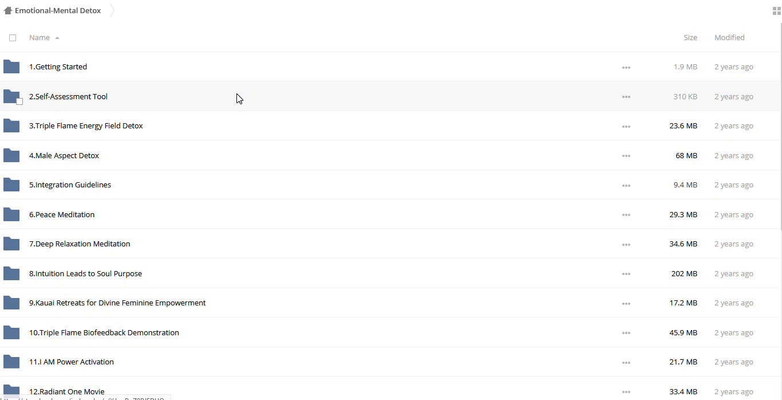Open the 7.Deep Relaxation Meditation folder
The image size is (782, 400).
(80, 244)
